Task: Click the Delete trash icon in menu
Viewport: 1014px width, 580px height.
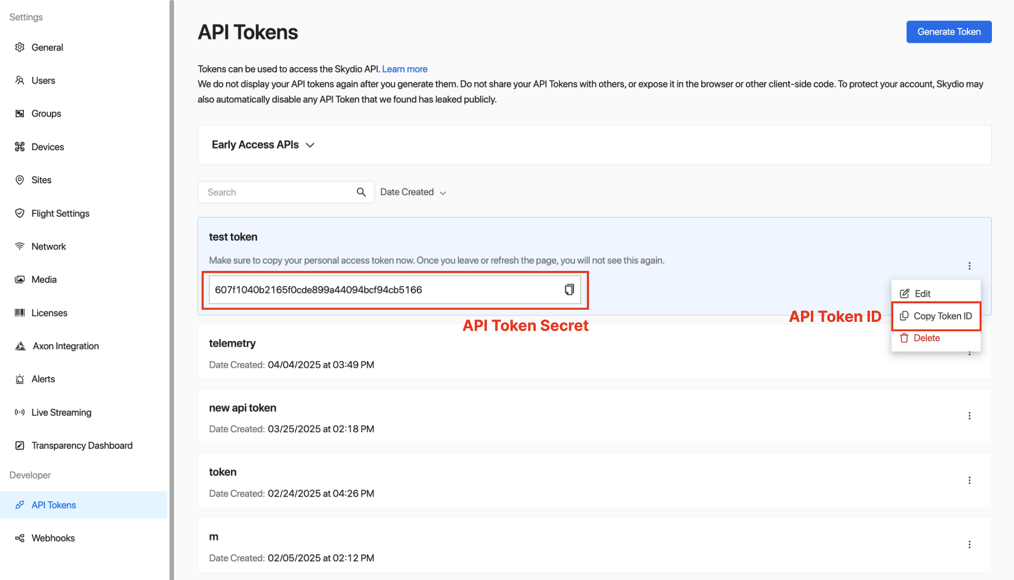Action: click(904, 338)
